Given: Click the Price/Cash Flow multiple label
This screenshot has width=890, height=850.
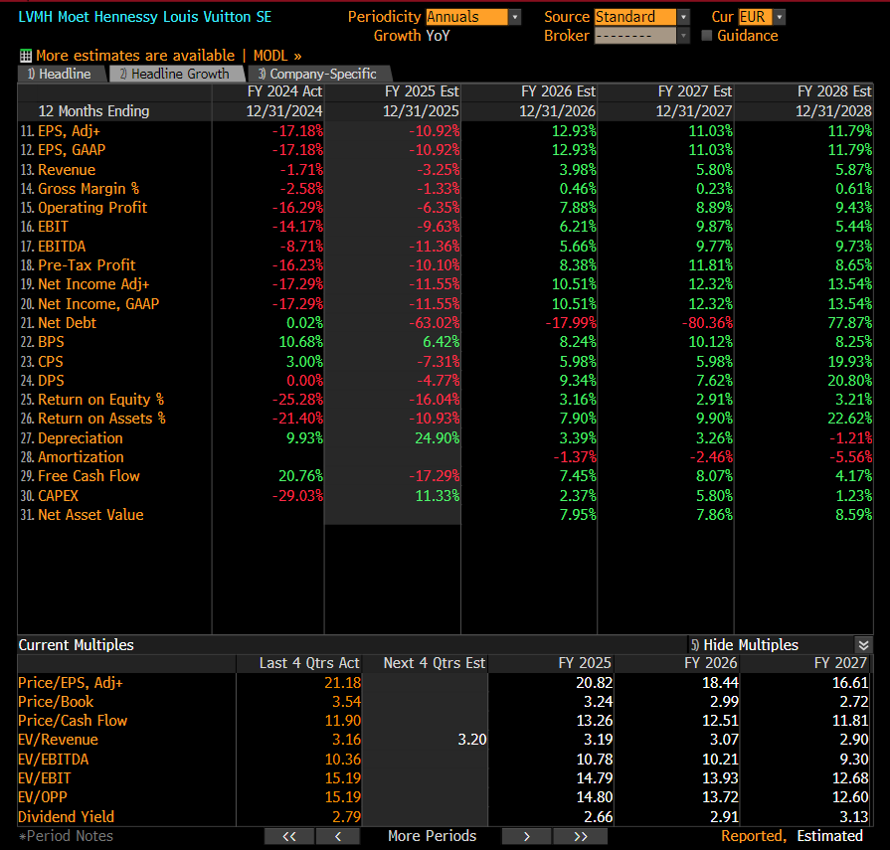Looking at the screenshot, I should point(73,721).
